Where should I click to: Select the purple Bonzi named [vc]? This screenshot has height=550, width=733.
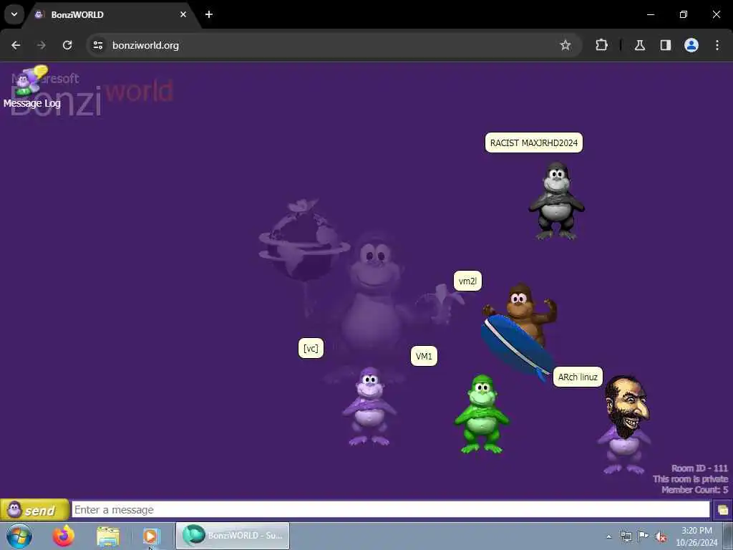tap(369, 406)
